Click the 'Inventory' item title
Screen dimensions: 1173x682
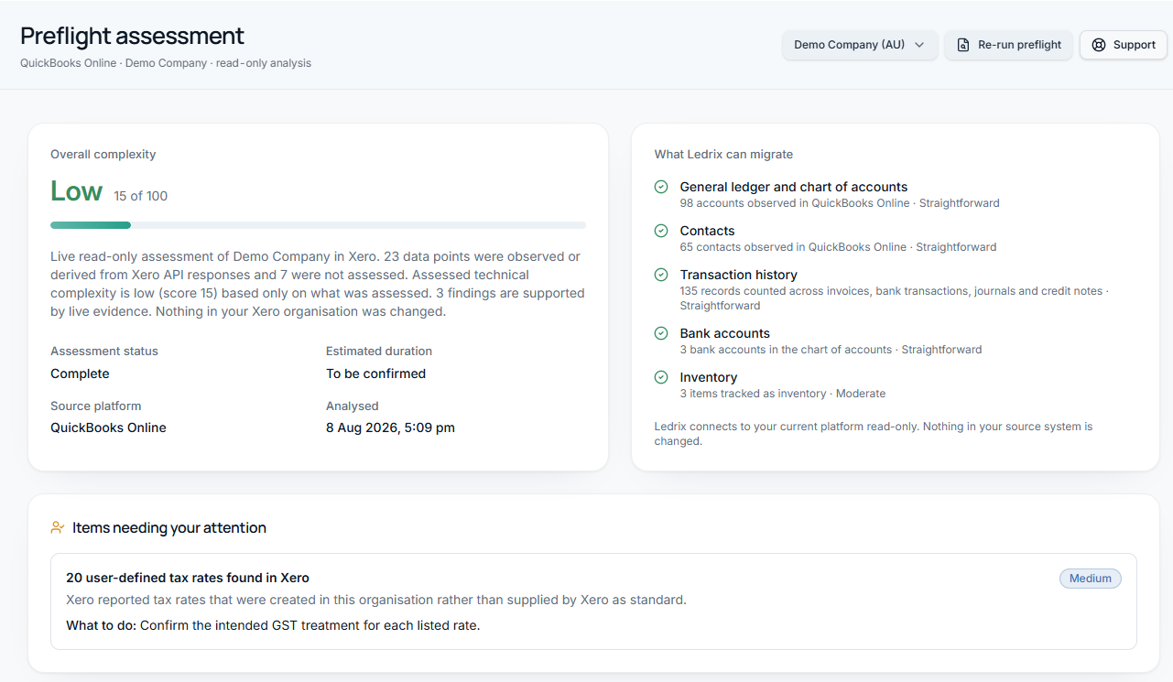point(708,377)
